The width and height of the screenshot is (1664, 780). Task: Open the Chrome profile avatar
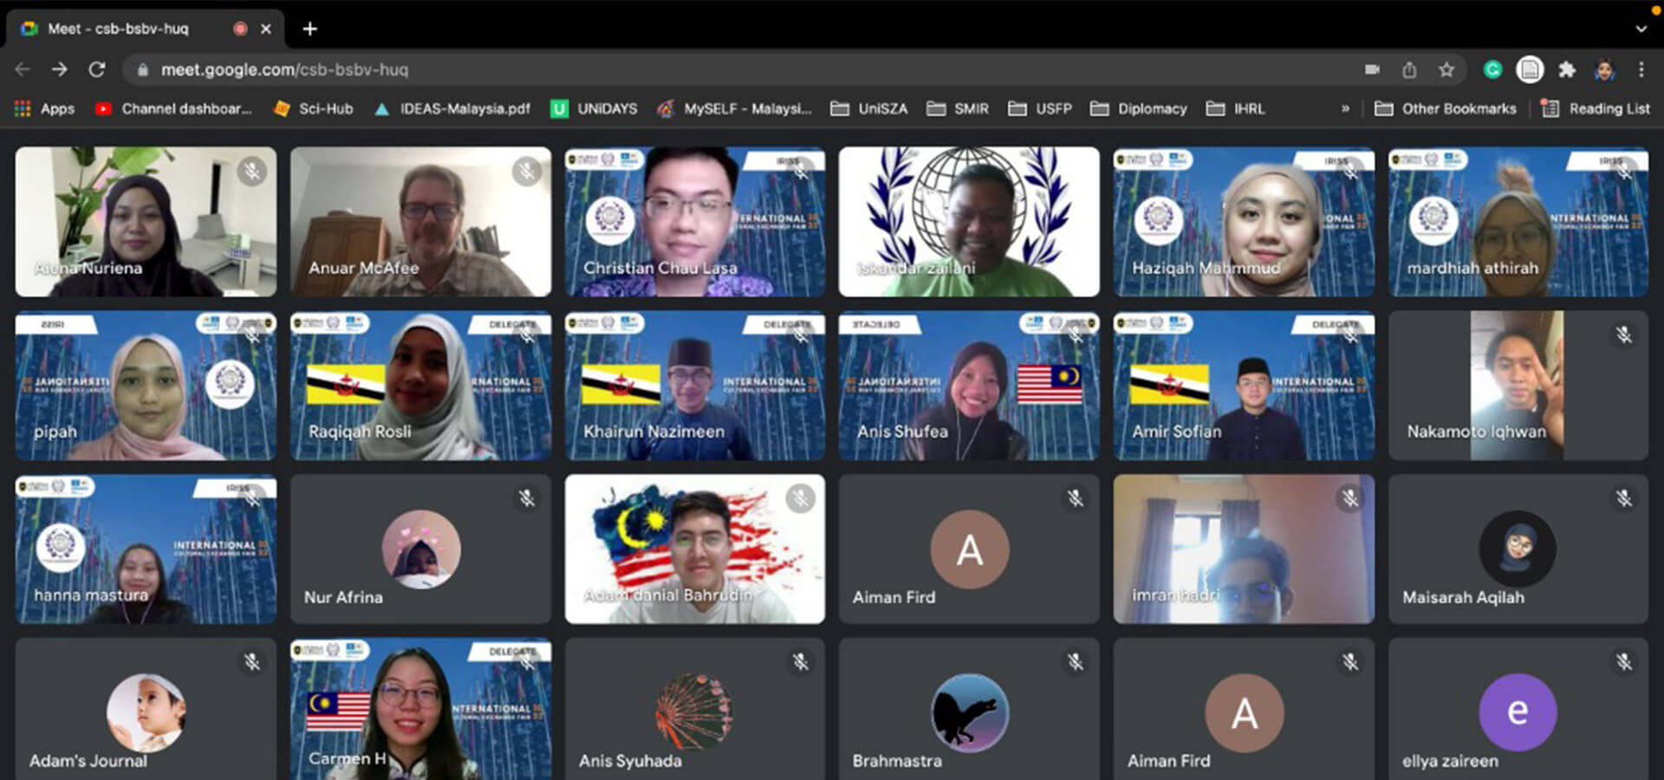1604,70
